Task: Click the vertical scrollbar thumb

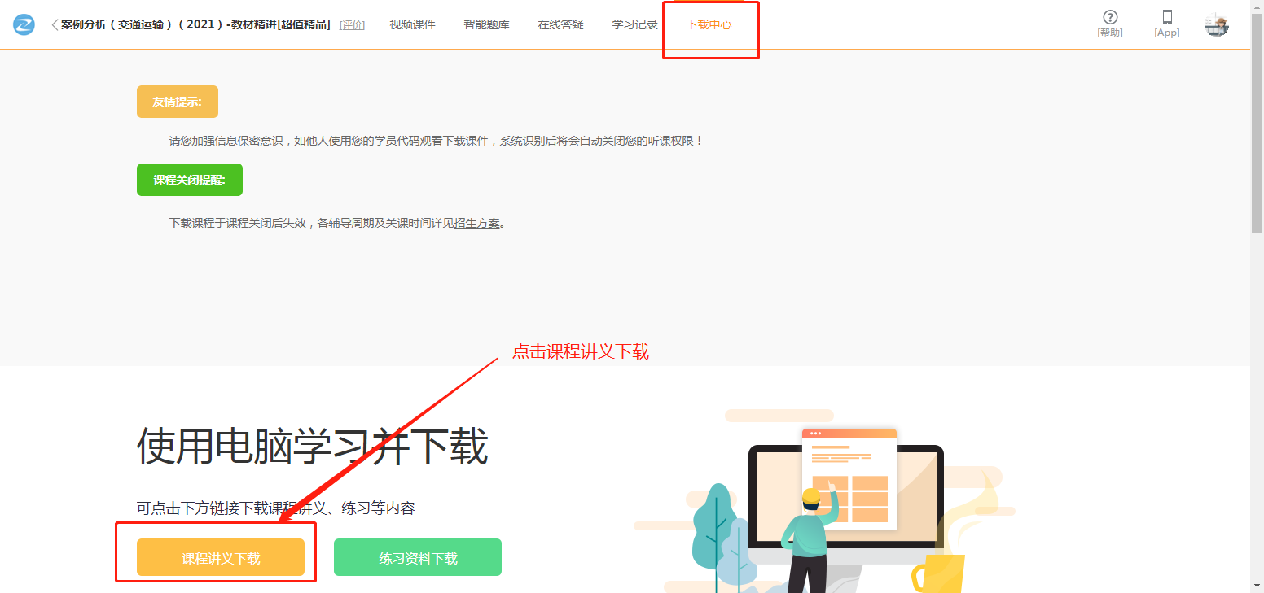Action: (x=1257, y=122)
